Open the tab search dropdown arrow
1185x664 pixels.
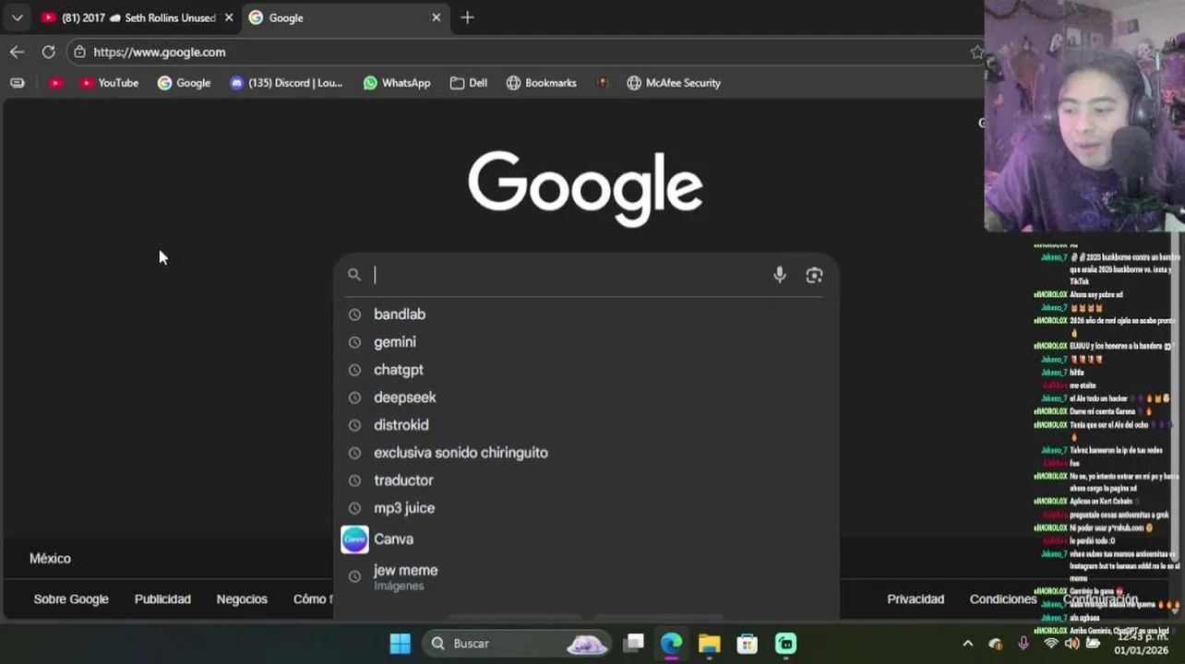[x=17, y=18]
